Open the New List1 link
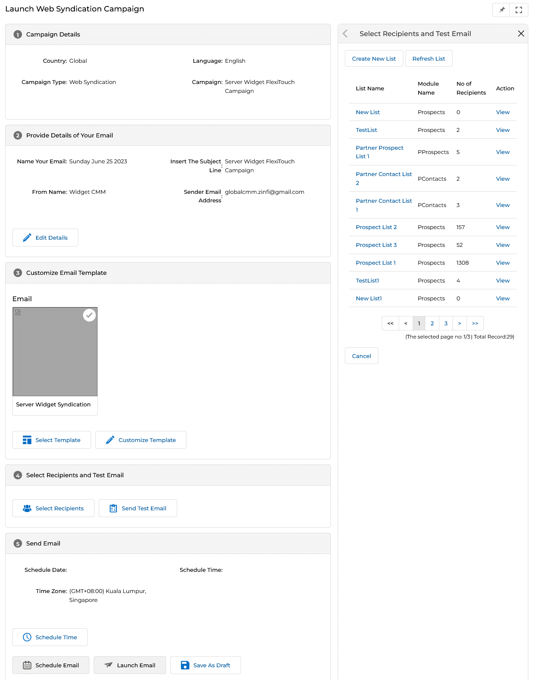This screenshot has width=533, height=680. tap(369, 298)
